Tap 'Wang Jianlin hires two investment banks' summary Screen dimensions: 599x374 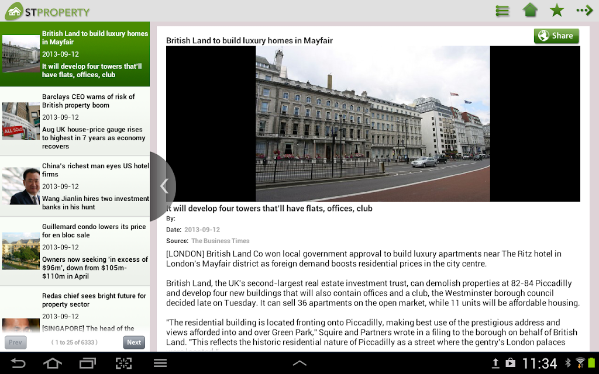(x=95, y=203)
